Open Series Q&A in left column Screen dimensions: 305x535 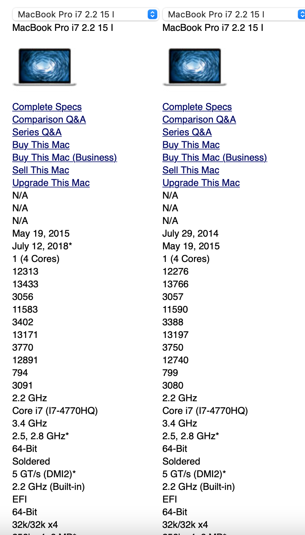(x=37, y=132)
